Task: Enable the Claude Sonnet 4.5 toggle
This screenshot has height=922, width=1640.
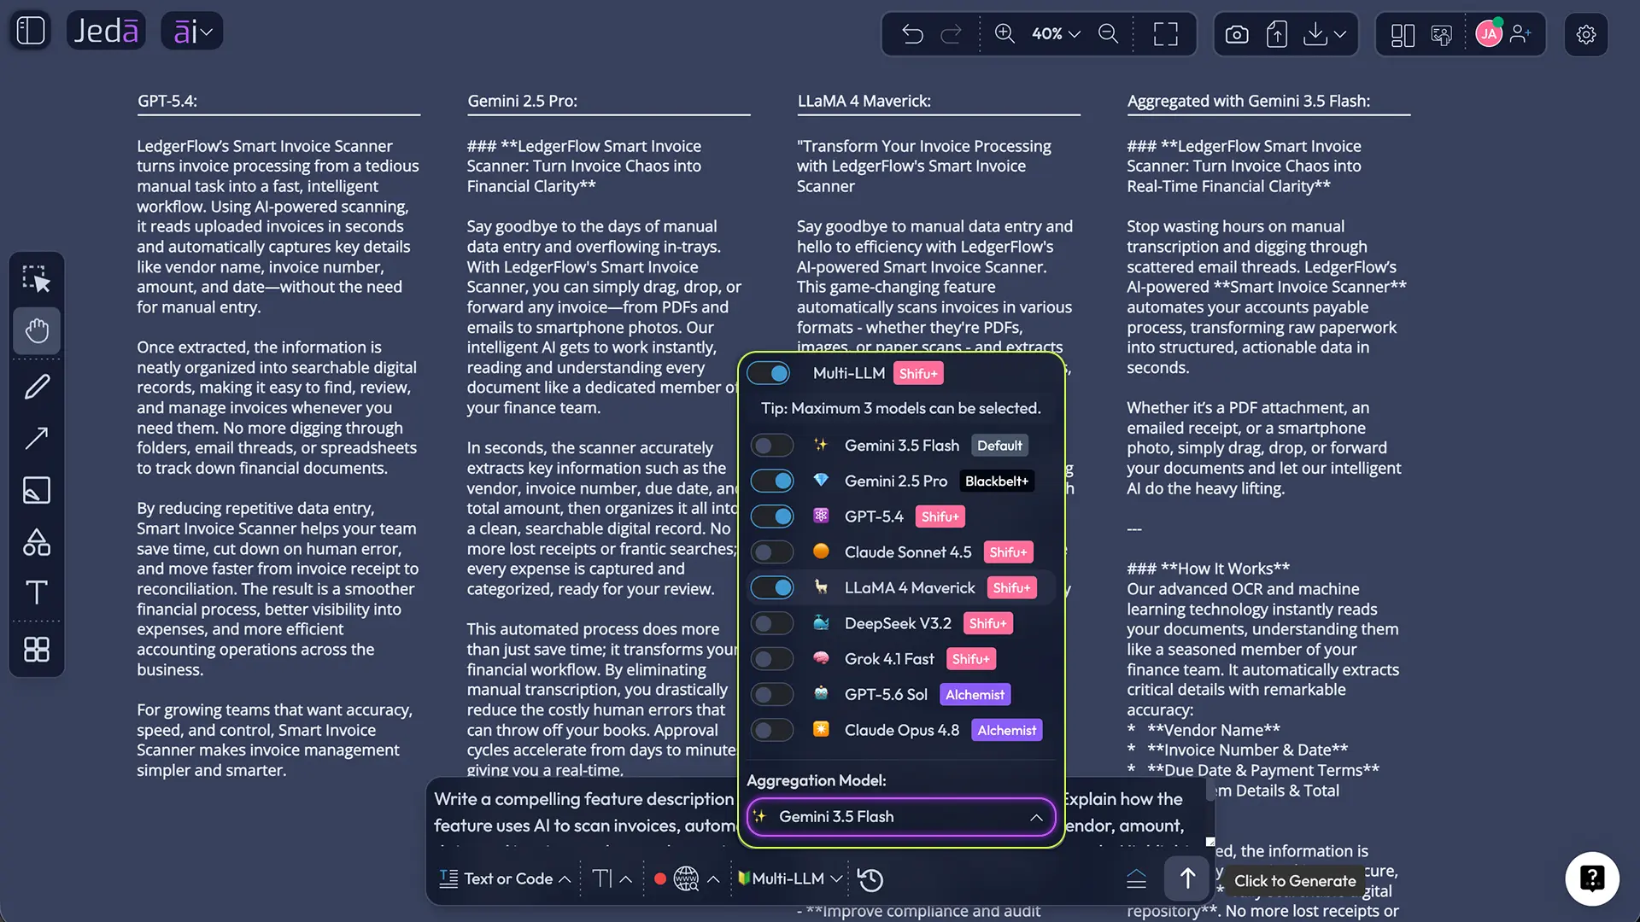Action: tap(772, 552)
